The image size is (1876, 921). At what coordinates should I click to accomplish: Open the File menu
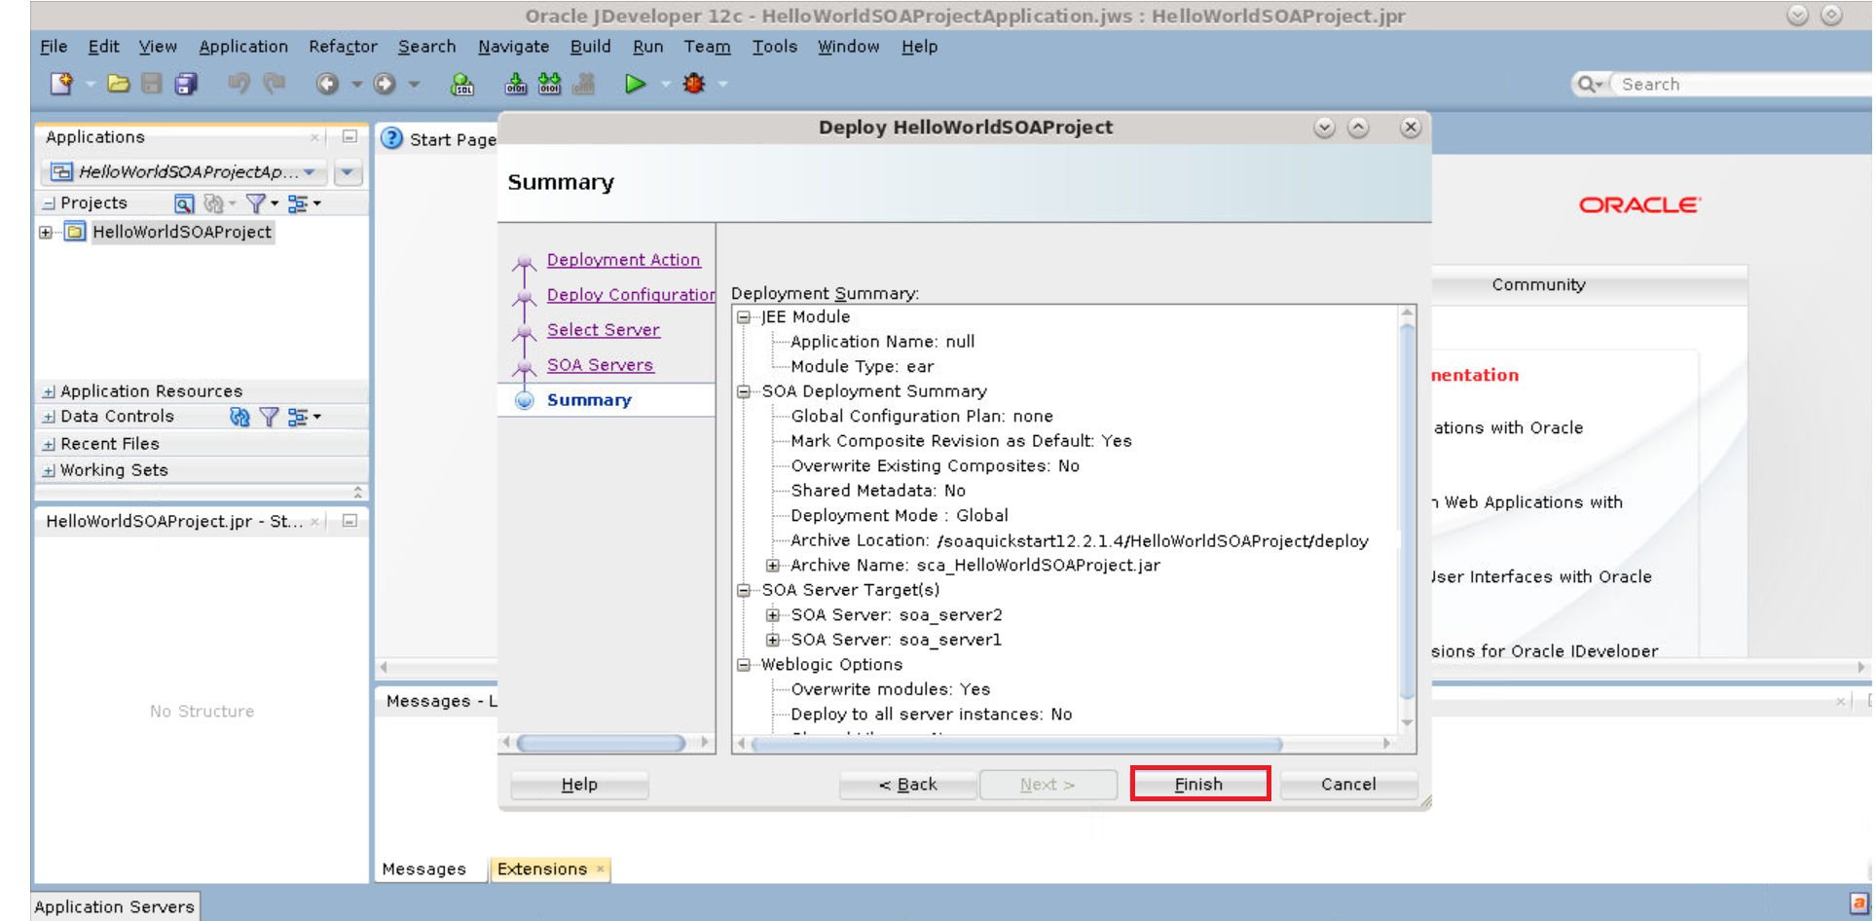point(54,47)
